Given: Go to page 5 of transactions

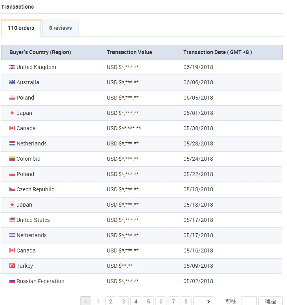Looking at the screenshot, I should pyautogui.click(x=148, y=301).
